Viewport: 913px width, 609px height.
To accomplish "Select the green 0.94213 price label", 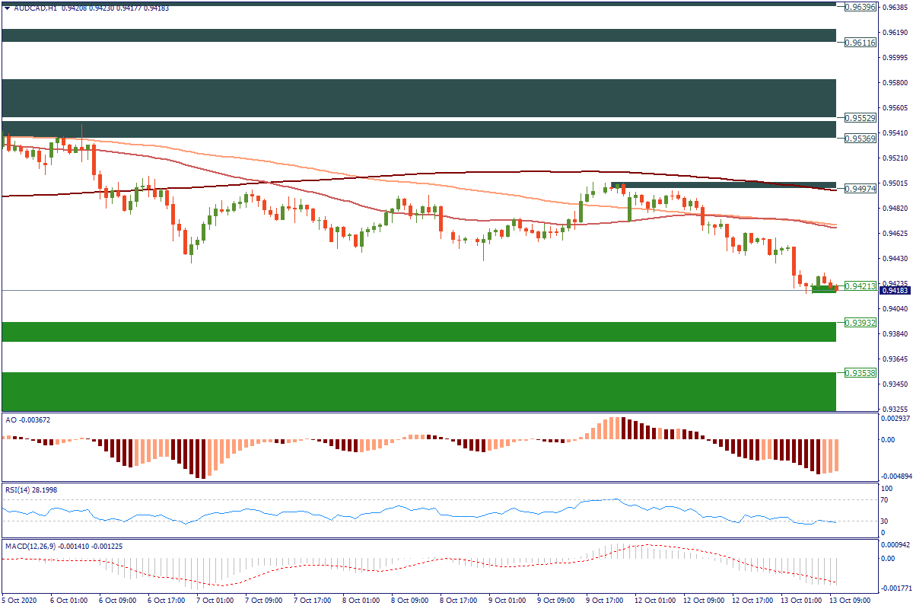I will (x=861, y=286).
